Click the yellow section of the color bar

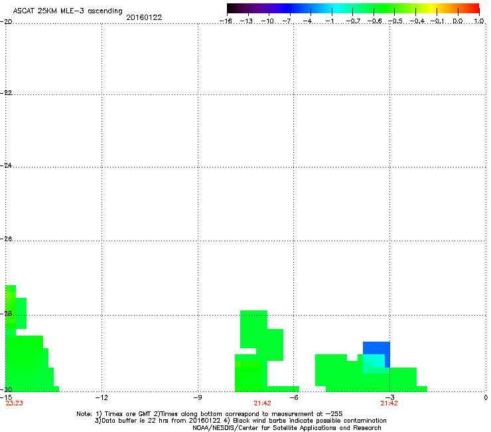coord(434,8)
